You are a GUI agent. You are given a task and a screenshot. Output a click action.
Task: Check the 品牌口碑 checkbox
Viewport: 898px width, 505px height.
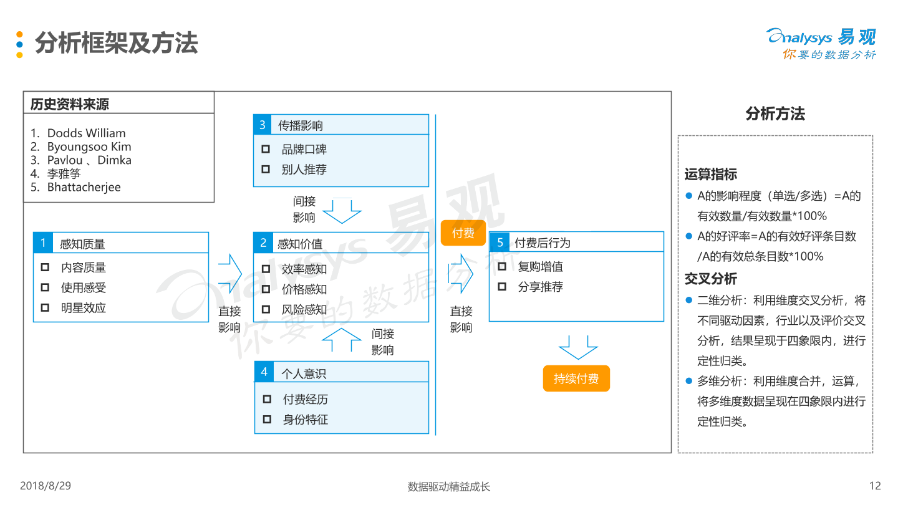pos(266,150)
